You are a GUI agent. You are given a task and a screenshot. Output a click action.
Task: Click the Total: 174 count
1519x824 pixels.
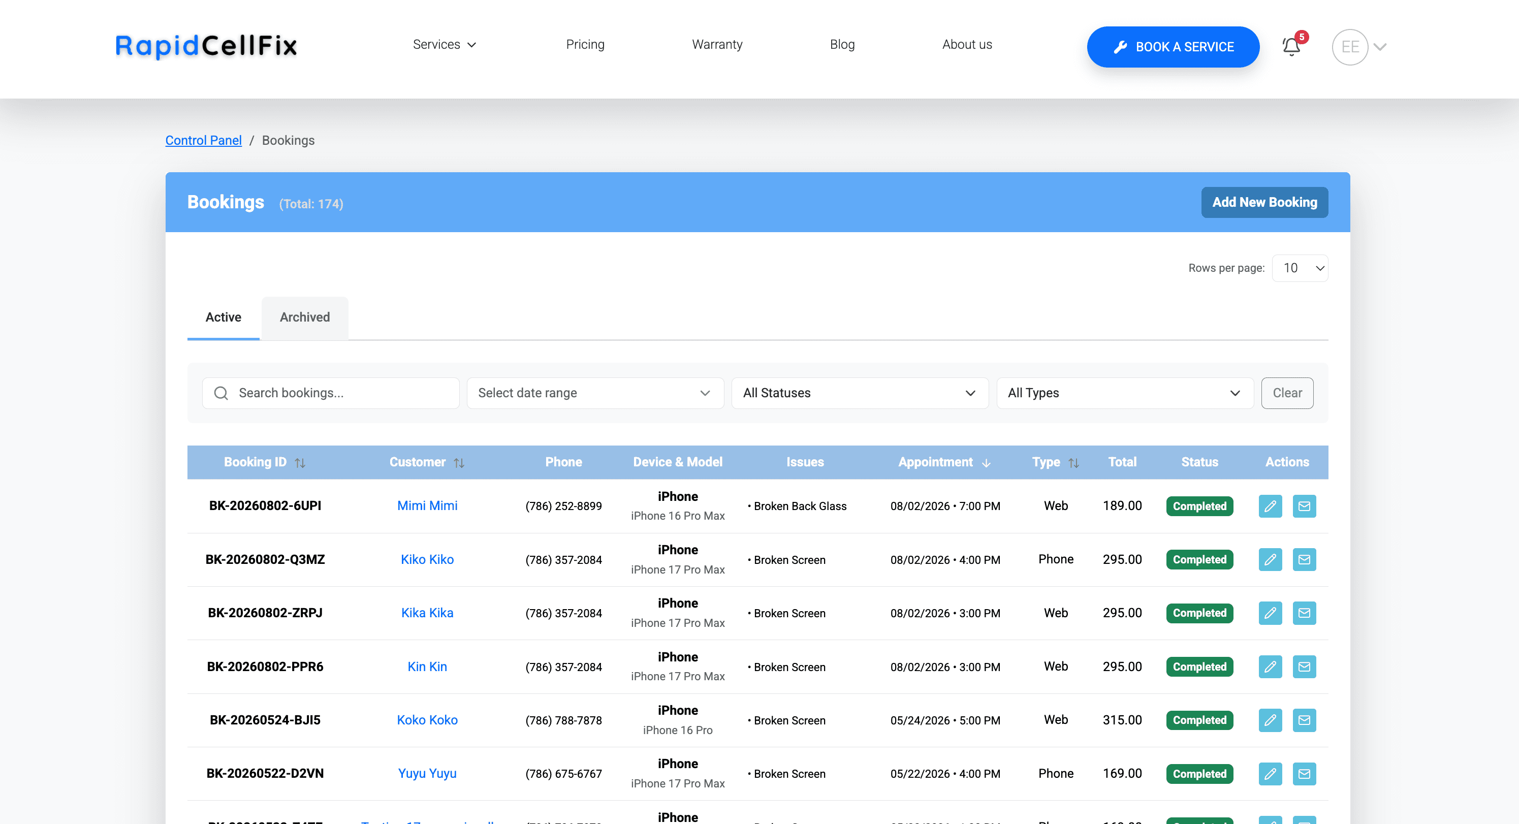point(311,204)
